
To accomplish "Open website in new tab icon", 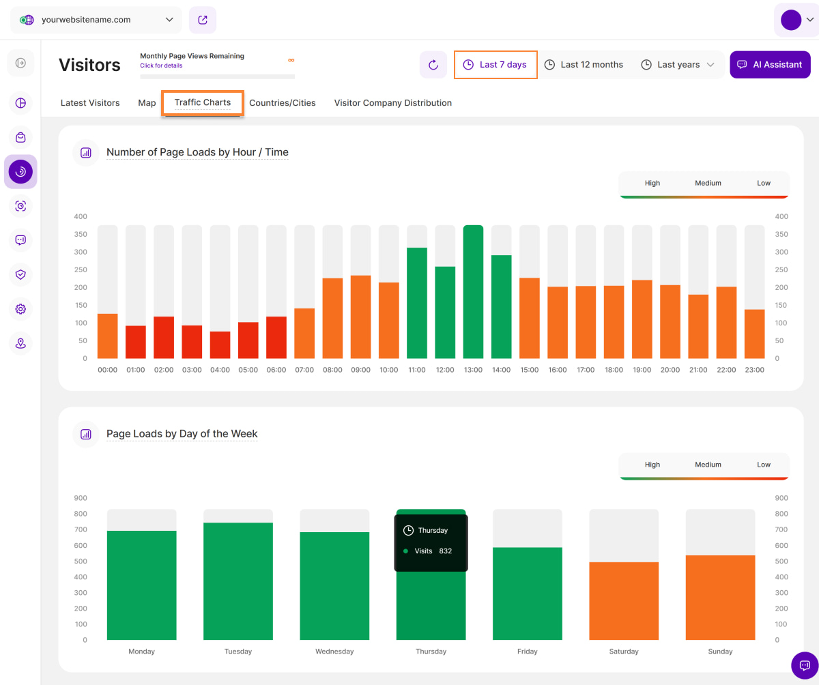I will click(203, 20).
